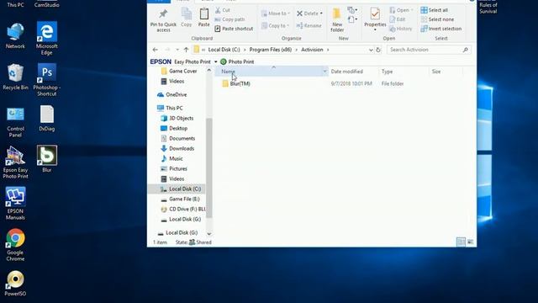This screenshot has height=303, width=538.
Task: Open Google Chrome desktop icon
Action: pos(15,245)
